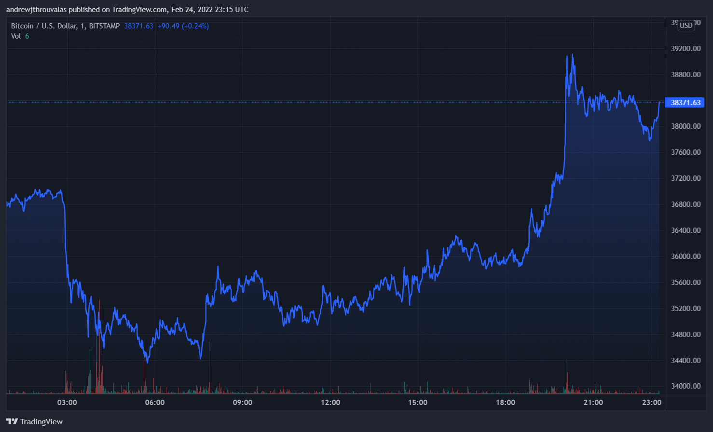Click the 12:00 time axis label
The height and width of the screenshot is (432, 713).
point(330,402)
